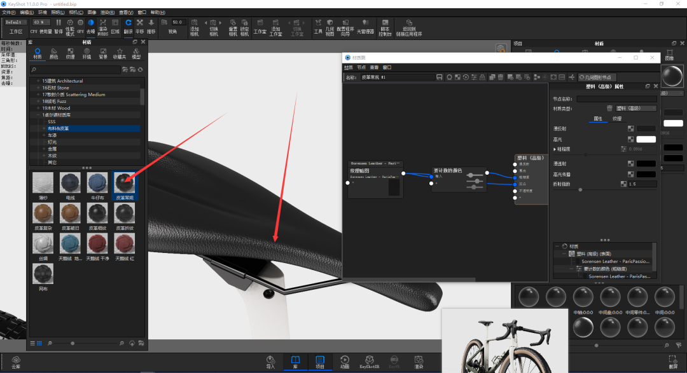Image resolution: width=687 pixels, height=373 pixels.
Task: Click the 漫透射 black color swatch
Action: (646, 163)
